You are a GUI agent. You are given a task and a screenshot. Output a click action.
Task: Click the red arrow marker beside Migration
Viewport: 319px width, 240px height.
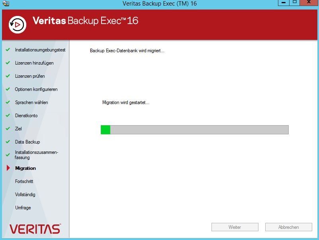(8, 168)
